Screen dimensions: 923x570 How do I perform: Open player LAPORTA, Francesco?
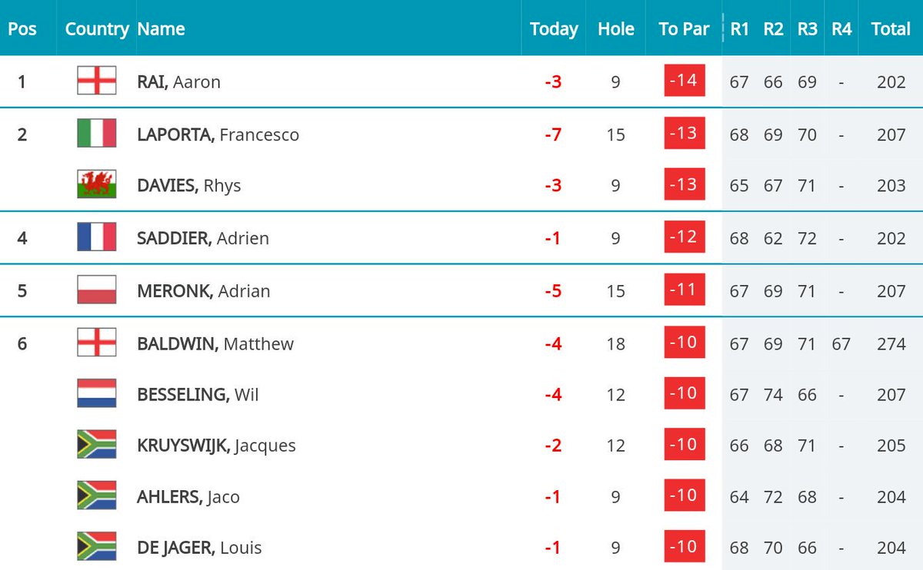click(x=218, y=134)
